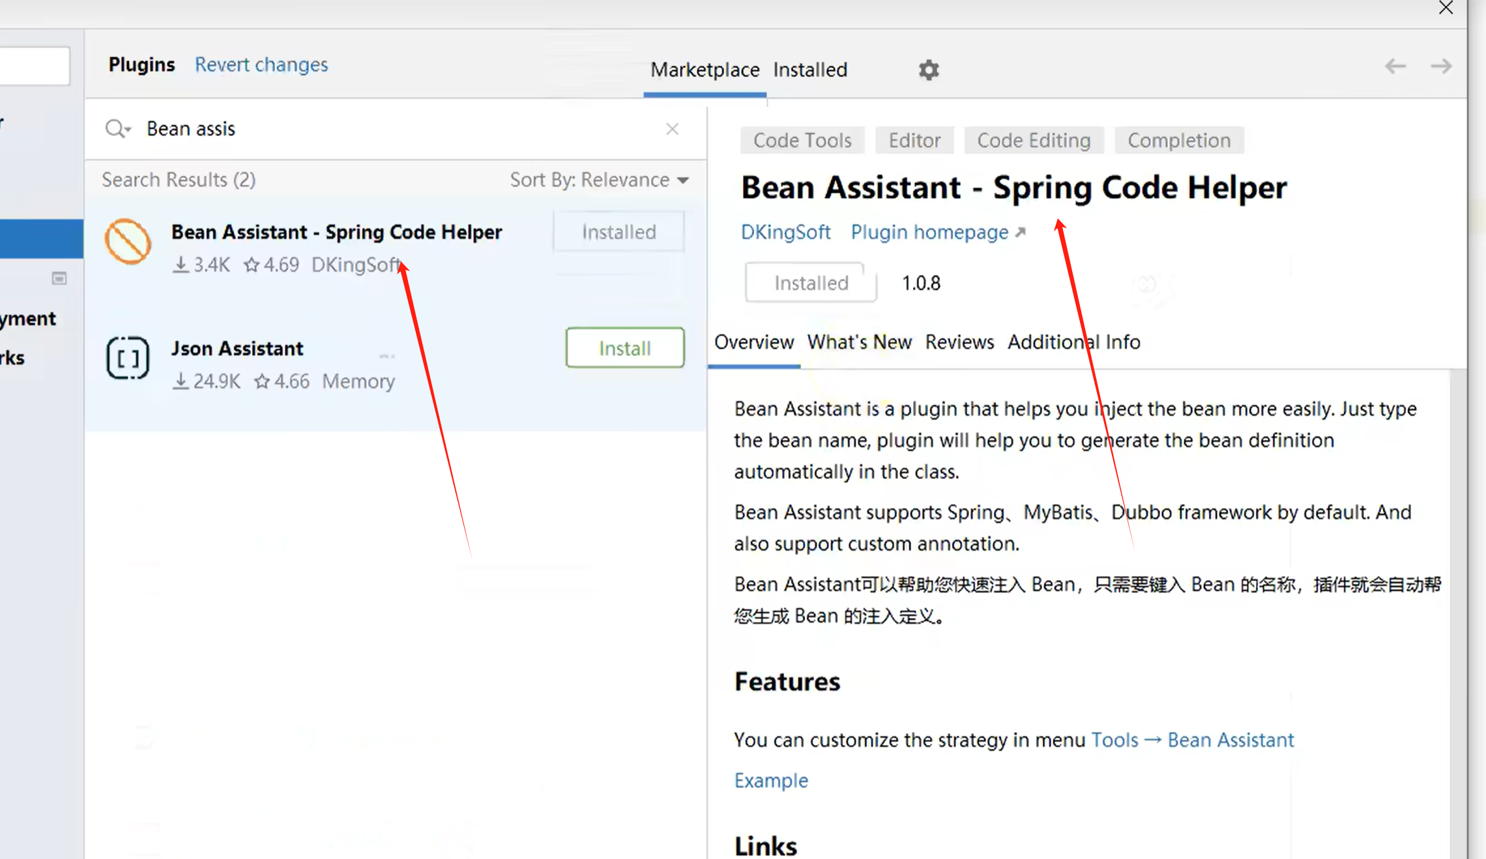1486x859 pixels.
Task: Click the Links heading
Action: click(x=766, y=845)
